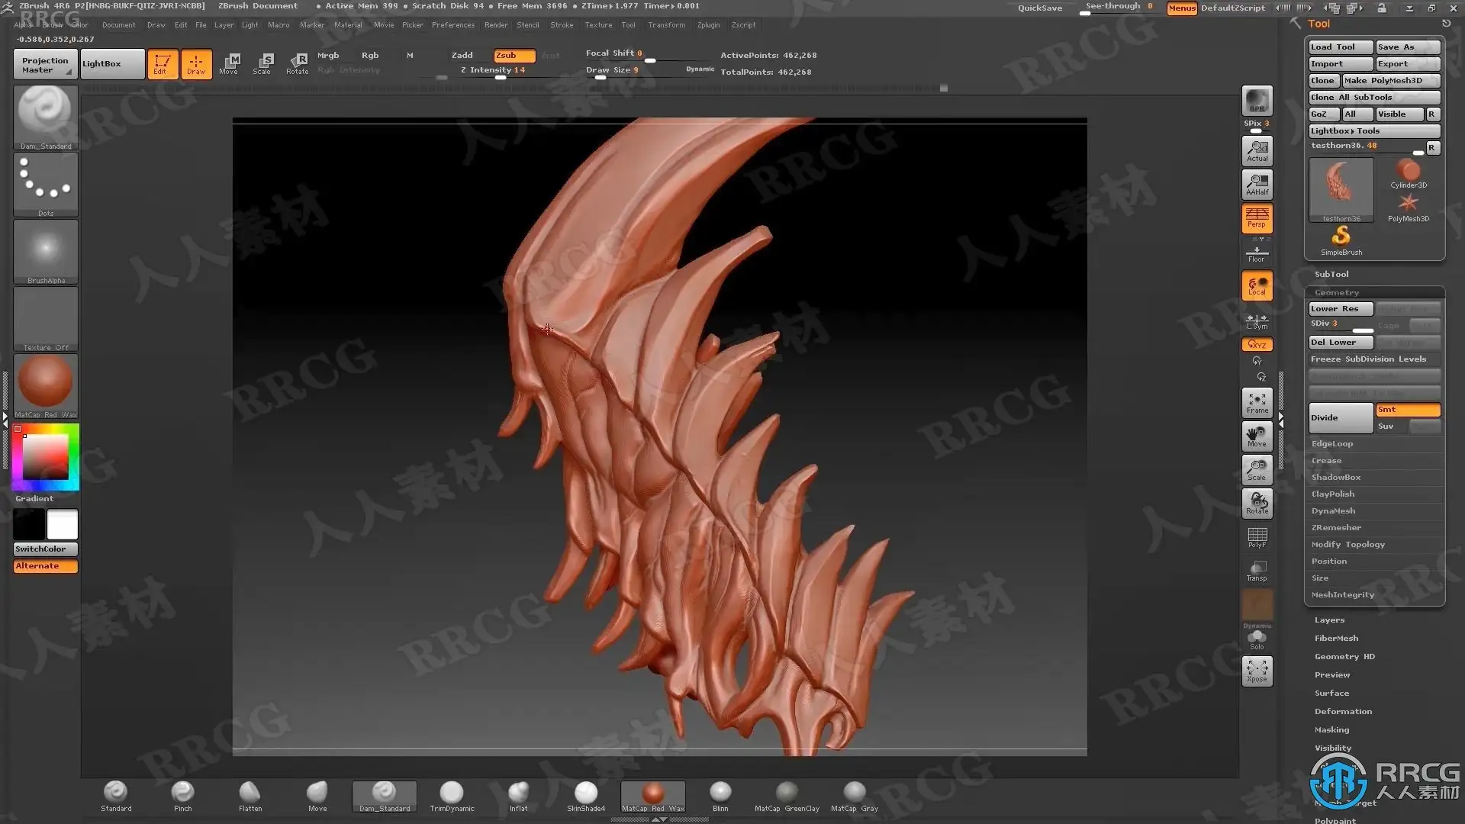Toggle the PolyF wireframe display
1465x824 pixels.
(x=1257, y=536)
